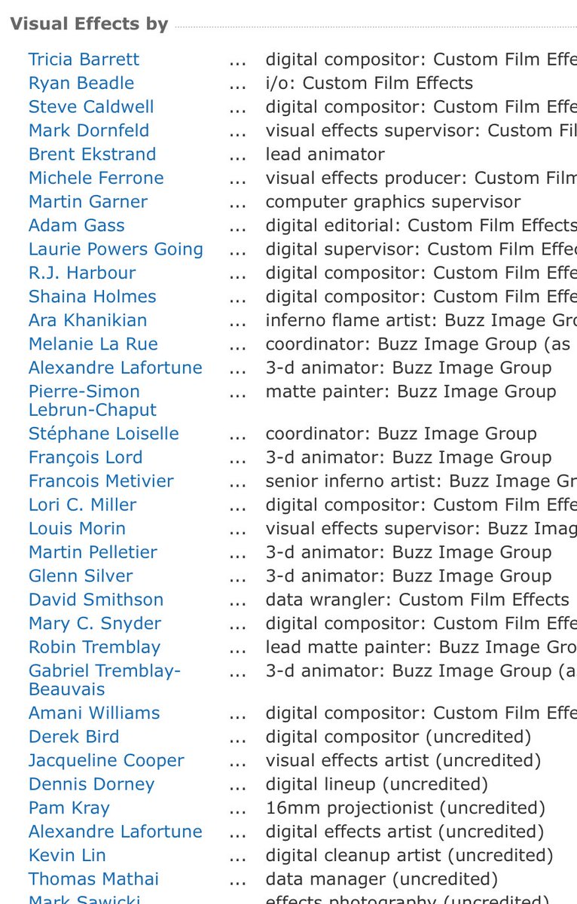This screenshot has height=904, width=577.
Task: Open Francois Metivier's profile
Action: coord(101,481)
